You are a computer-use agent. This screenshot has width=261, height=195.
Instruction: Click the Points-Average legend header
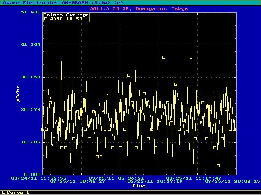click(66, 15)
